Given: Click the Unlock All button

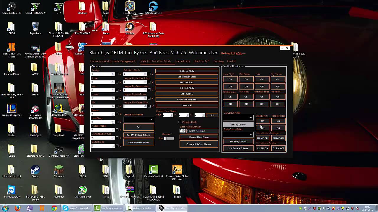Looking at the screenshot, I should pyautogui.click(x=187, y=105).
